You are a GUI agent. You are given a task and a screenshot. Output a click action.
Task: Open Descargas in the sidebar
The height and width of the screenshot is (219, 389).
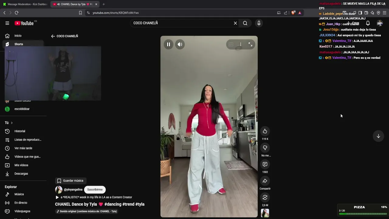(23, 174)
